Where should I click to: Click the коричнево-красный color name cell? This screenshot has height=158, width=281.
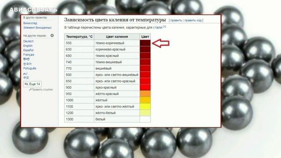(117, 49)
